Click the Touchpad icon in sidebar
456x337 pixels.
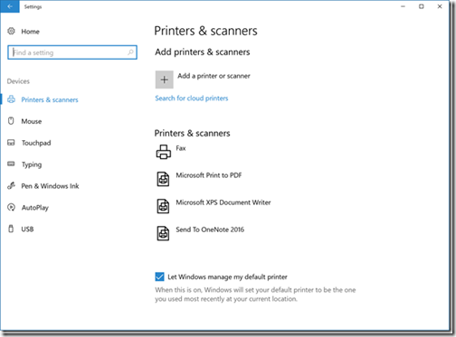tap(11, 143)
